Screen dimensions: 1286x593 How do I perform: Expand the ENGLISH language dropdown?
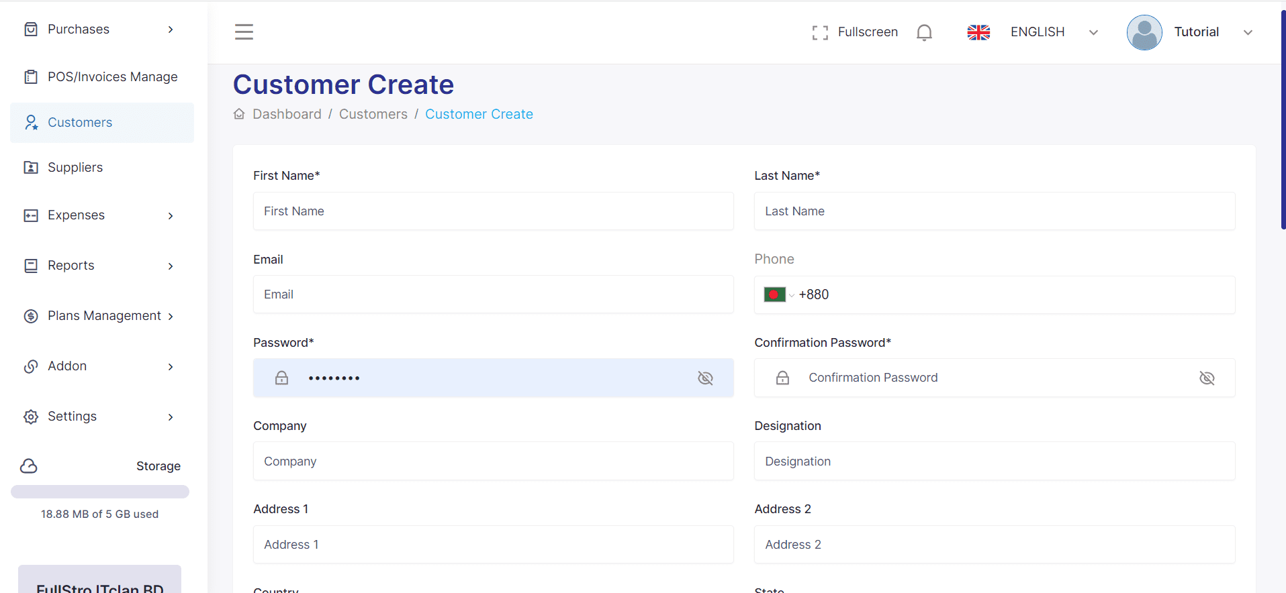[1093, 32]
